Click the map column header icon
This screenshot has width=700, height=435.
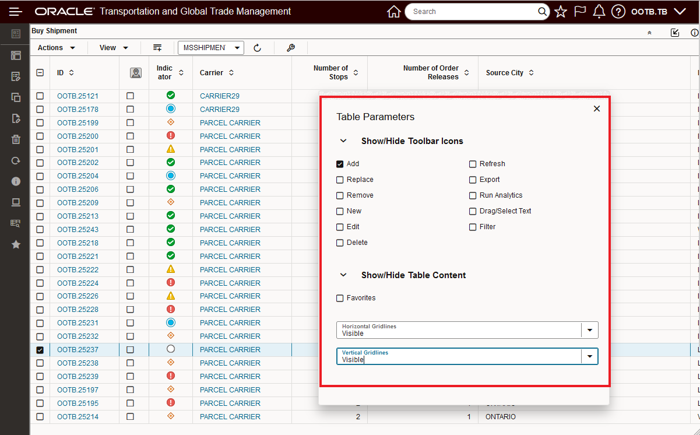click(x=135, y=73)
